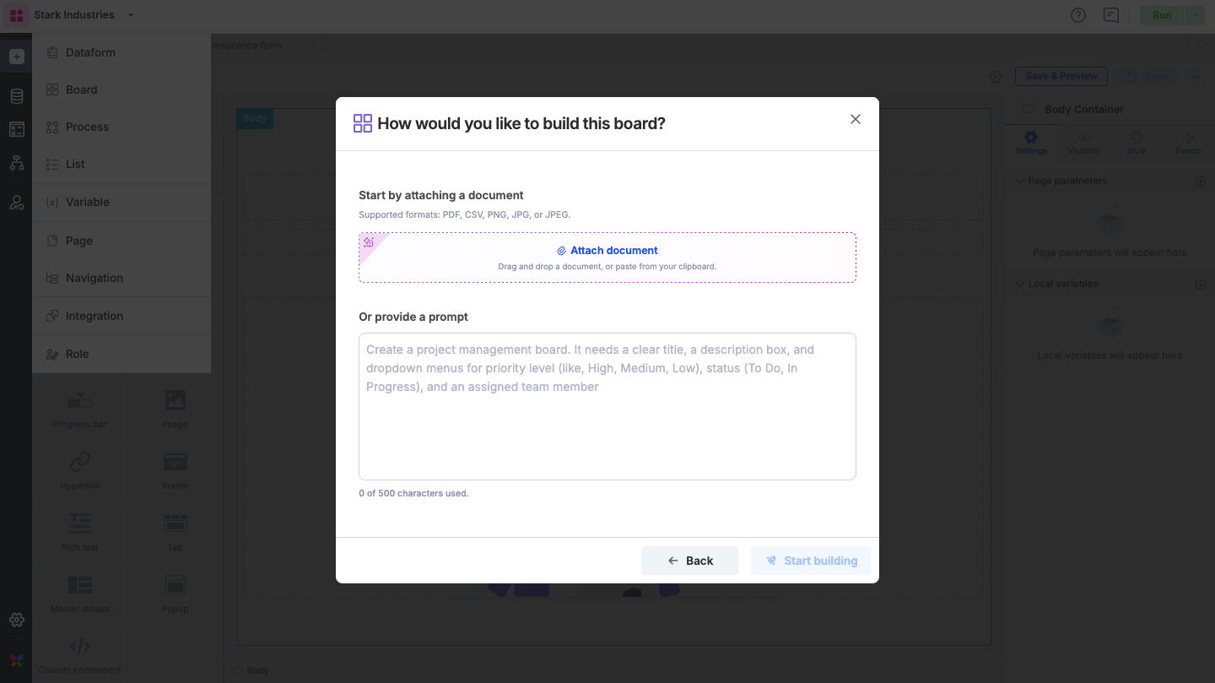Switch to the Visibility tab
1215x683 pixels.
1083,143
